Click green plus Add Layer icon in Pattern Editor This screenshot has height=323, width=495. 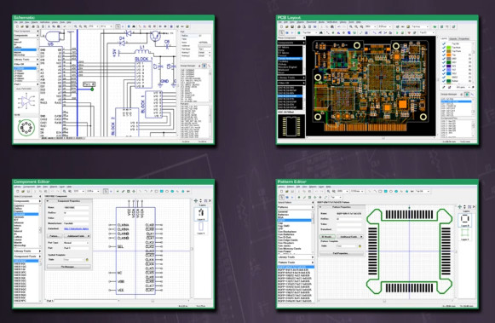(x=460, y=206)
